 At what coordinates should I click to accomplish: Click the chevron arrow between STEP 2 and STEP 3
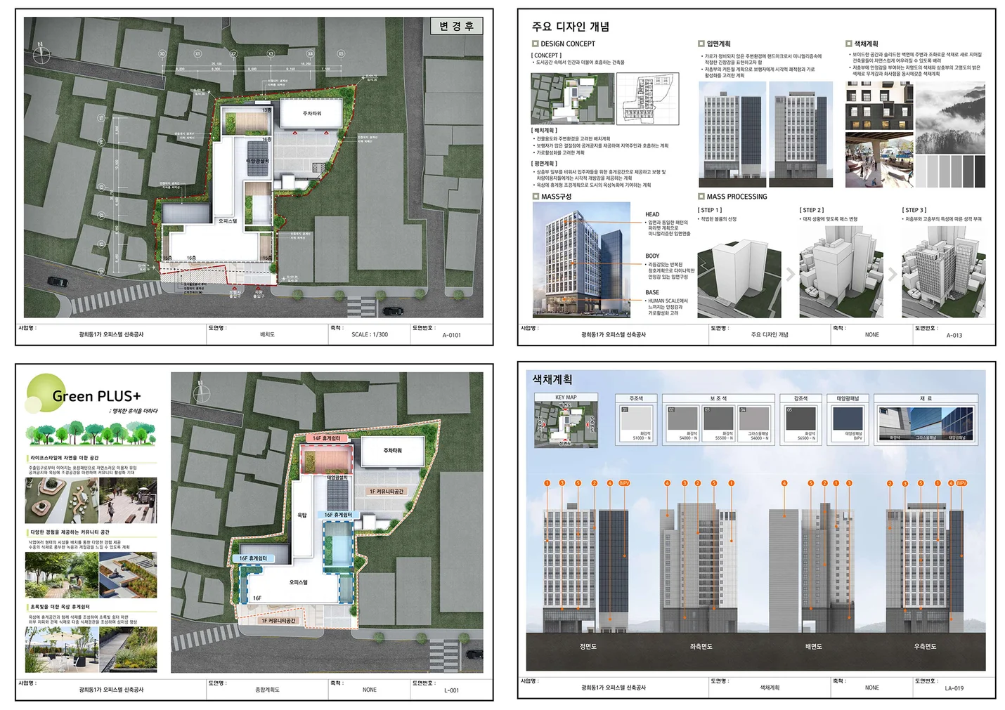coord(893,274)
